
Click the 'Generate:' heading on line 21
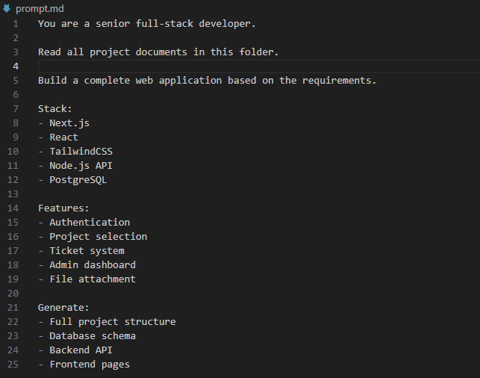[x=63, y=308]
